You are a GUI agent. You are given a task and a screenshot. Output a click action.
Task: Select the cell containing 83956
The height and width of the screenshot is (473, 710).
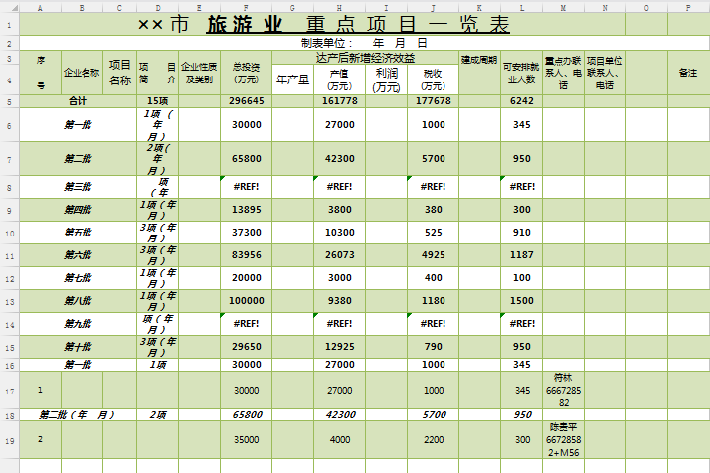(x=246, y=255)
